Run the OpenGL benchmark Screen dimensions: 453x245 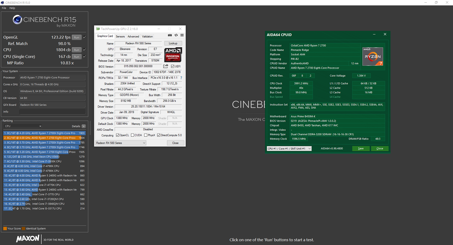[x=77, y=37]
